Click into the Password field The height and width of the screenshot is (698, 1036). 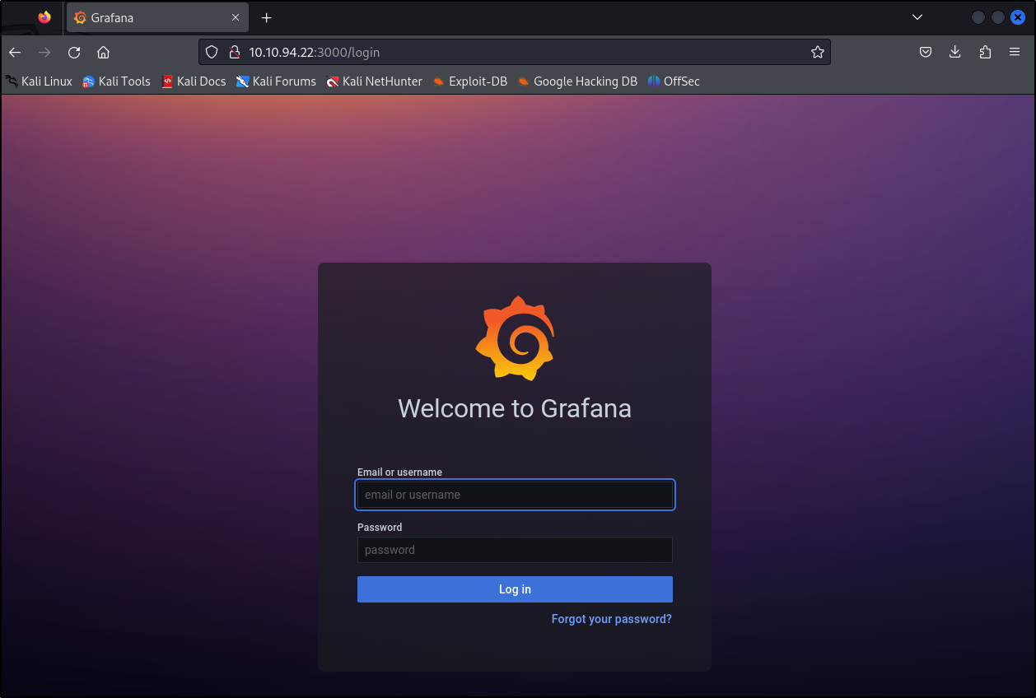[x=515, y=550]
